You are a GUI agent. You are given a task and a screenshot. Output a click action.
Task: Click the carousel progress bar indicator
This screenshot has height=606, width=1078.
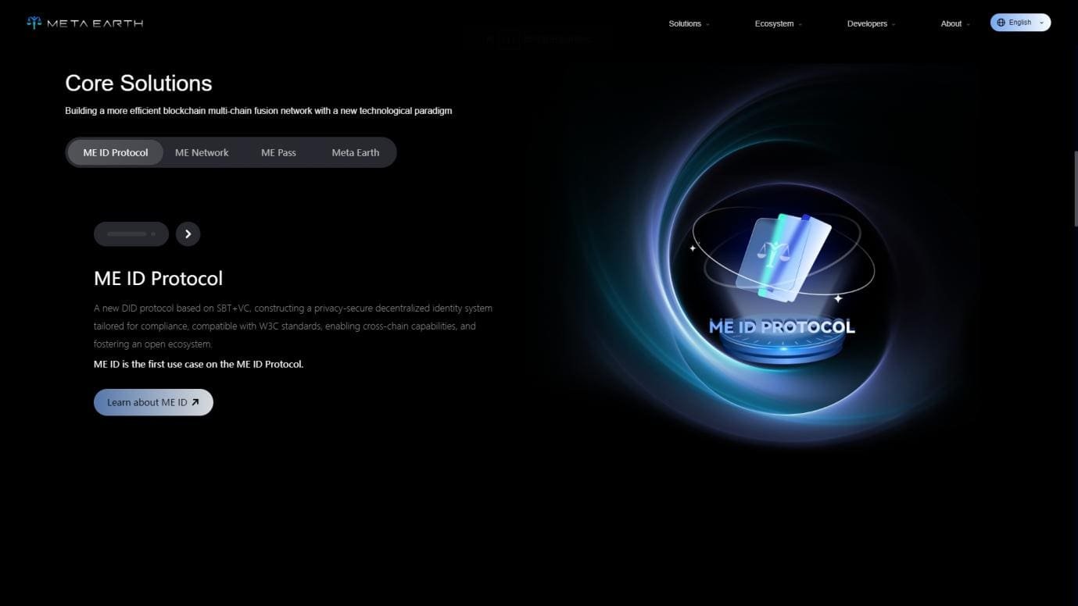pyautogui.click(x=131, y=234)
